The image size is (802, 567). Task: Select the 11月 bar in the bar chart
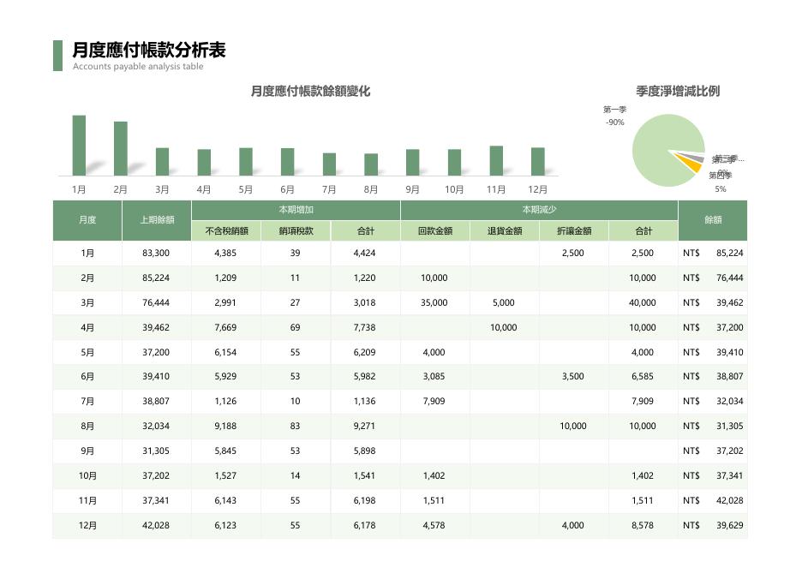click(496, 160)
